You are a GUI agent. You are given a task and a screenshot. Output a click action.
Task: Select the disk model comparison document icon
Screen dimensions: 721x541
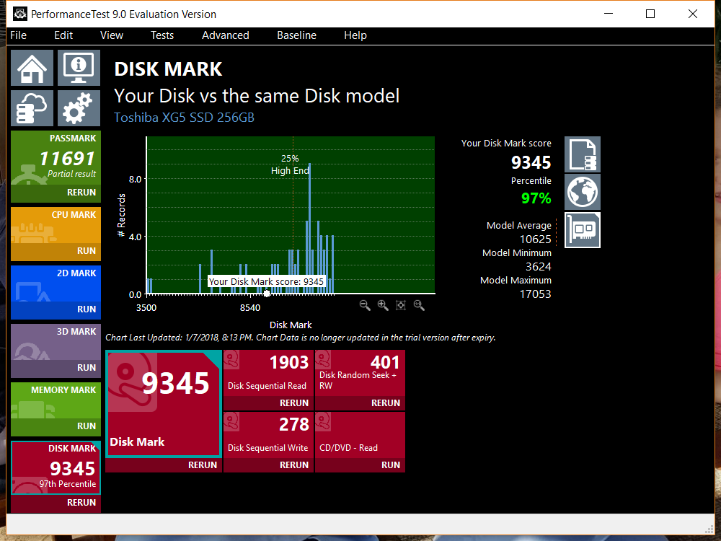pos(582,154)
